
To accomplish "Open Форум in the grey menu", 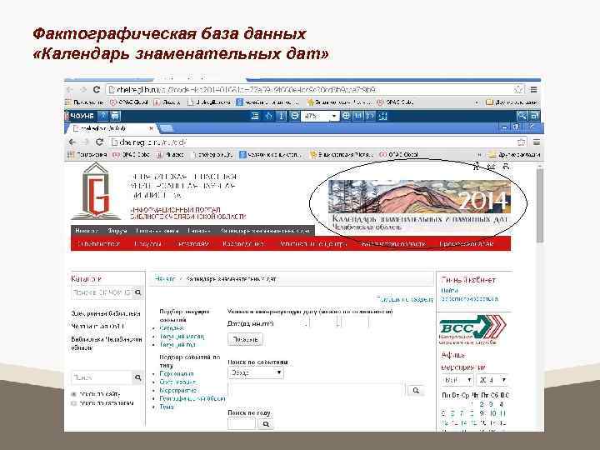I will [117, 230].
